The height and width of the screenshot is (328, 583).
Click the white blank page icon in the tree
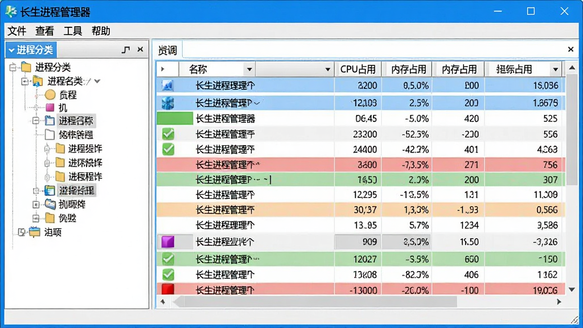pyautogui.click(x=50, y=134)
